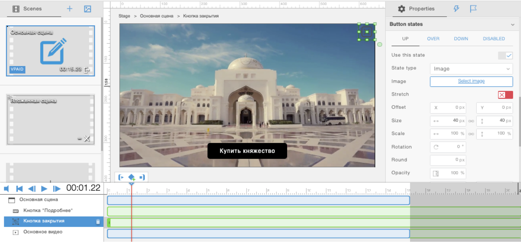Click the Основная сцена layer window icon

[x=12, y=200]
